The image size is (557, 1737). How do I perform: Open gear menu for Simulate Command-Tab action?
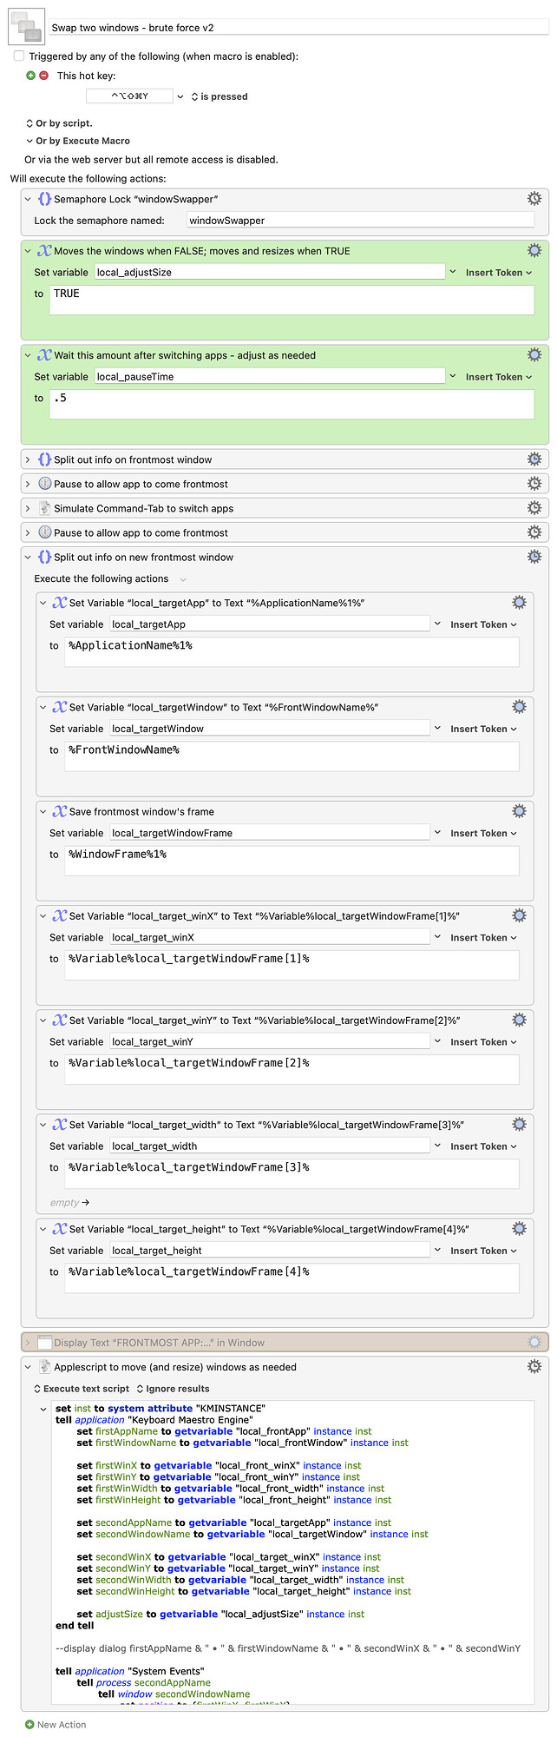pyautogui.click(x=534, y=507)
